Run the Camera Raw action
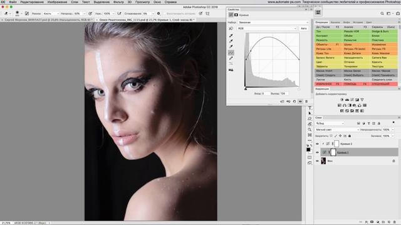This screenshot has height=225, width=401. click(383, 57)
